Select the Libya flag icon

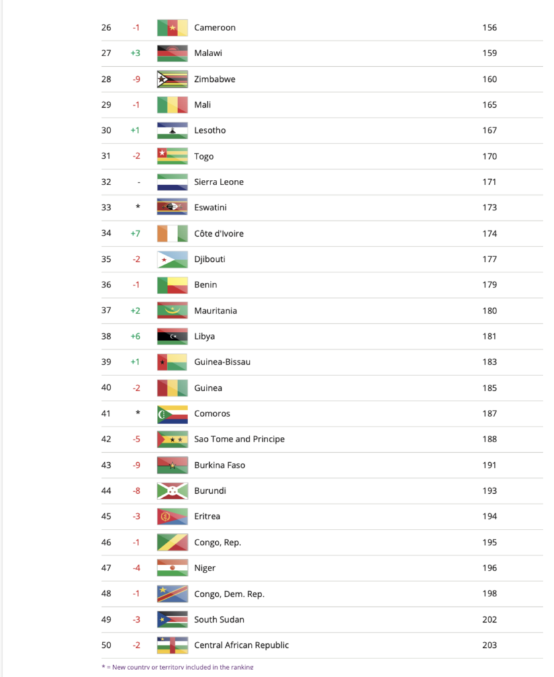pos(172,337)
